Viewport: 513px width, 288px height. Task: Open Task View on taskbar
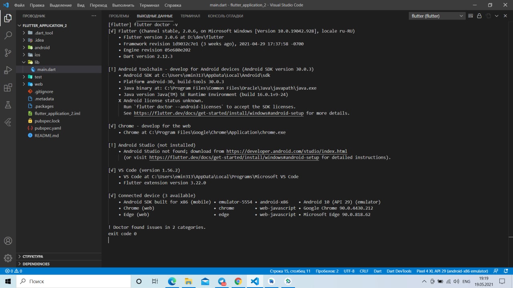tap(155, 281)
